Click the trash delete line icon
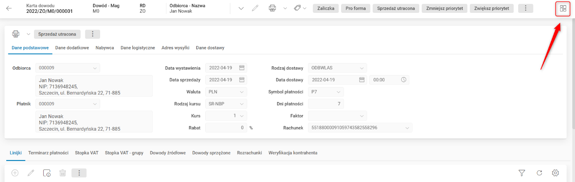 [x=62, y=173]
